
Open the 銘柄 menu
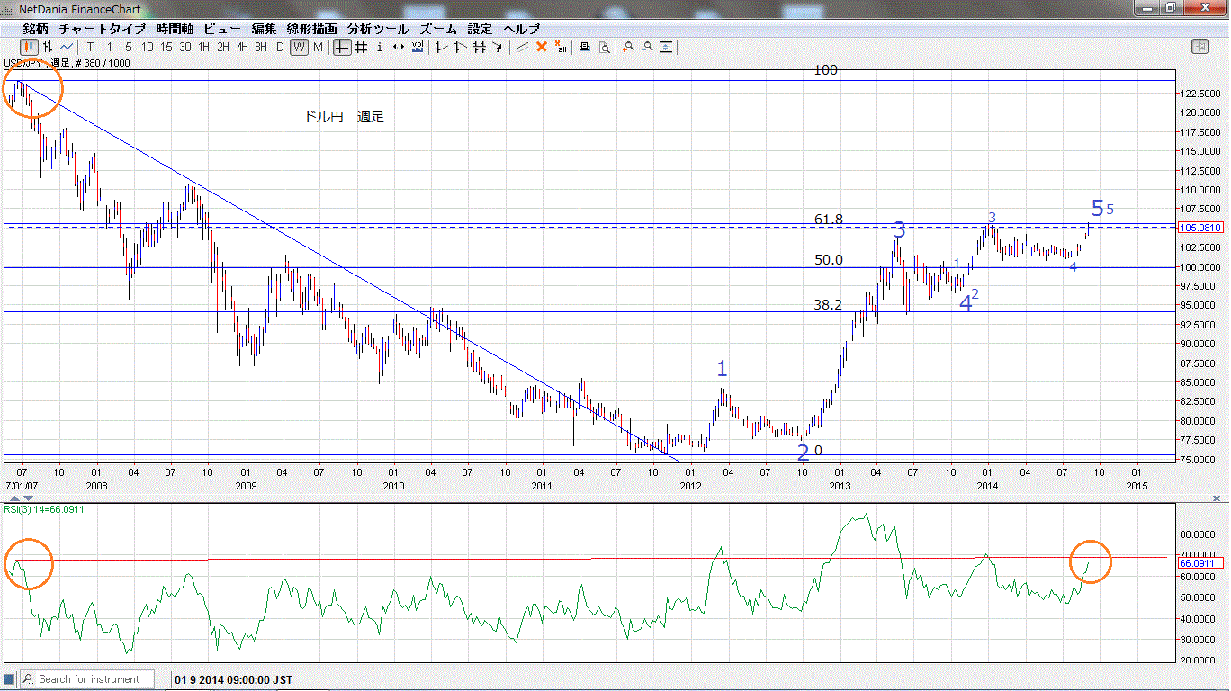coord(36,30)
